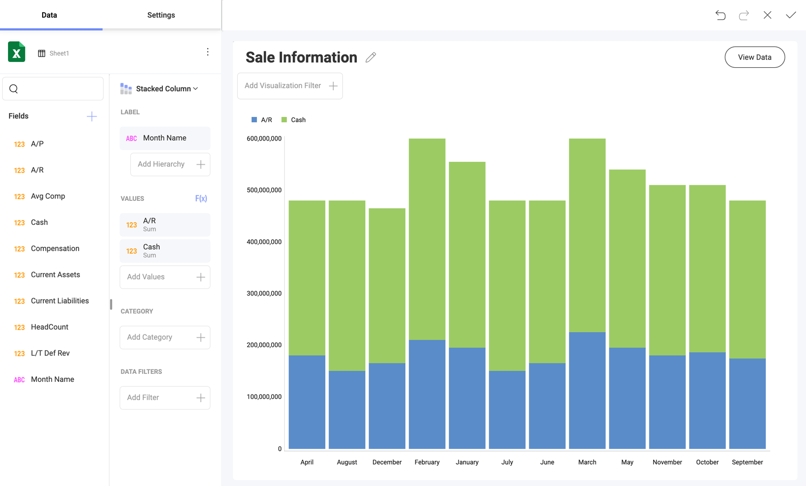Switch to the Data tab

click(x=49, y=15)
